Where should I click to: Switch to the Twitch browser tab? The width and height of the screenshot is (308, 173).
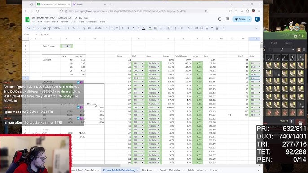[89, 4]
